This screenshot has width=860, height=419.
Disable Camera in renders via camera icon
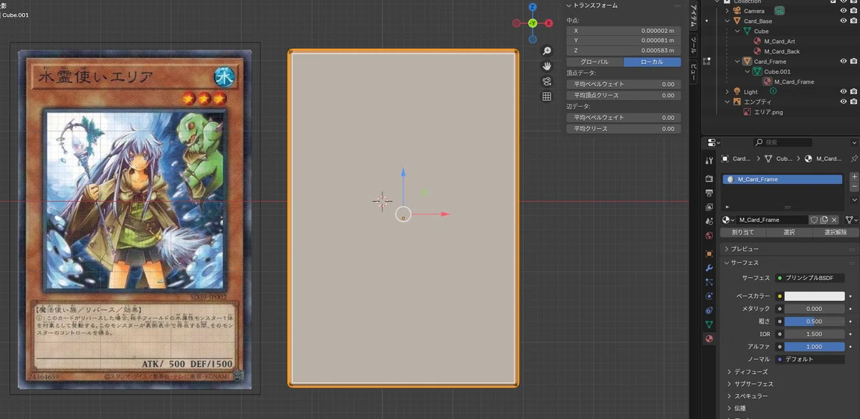point(854,11)
